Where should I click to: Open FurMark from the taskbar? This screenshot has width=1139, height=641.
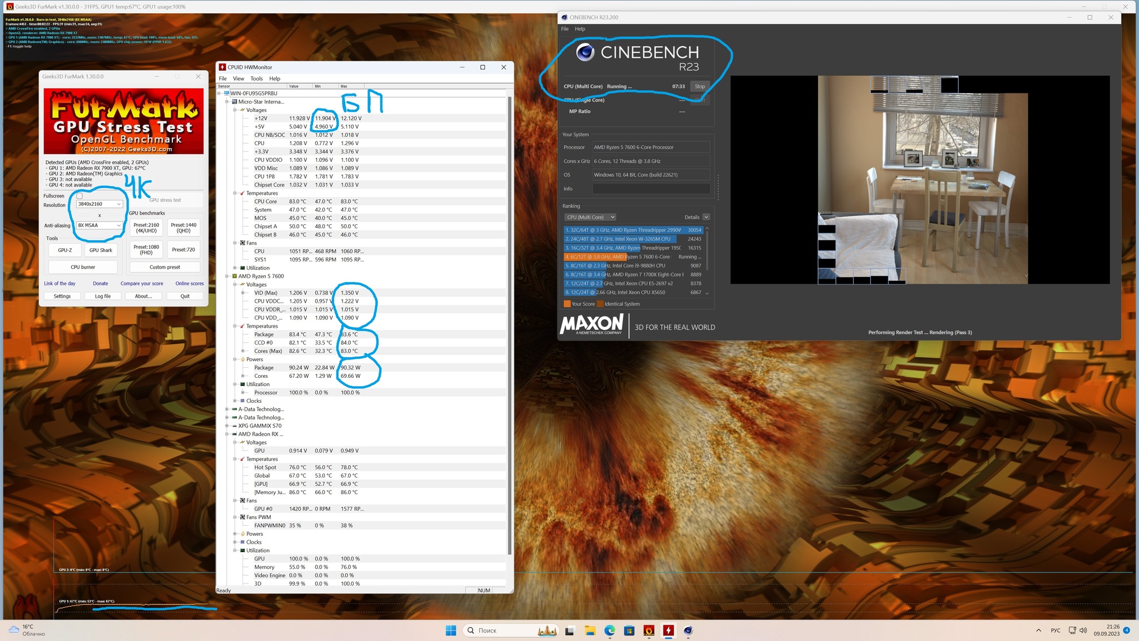(x=648, y=630)
